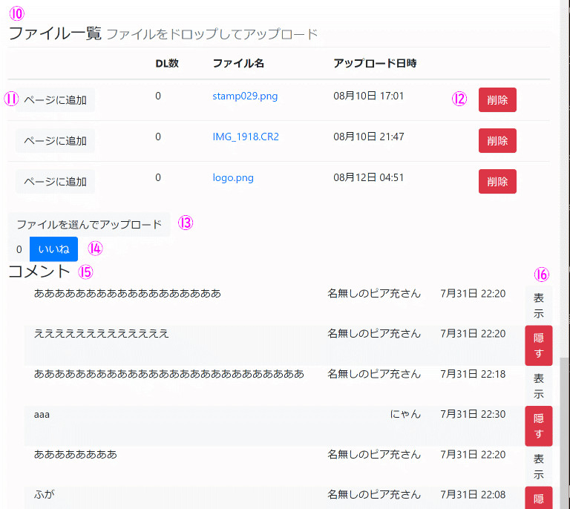
Task: Open the logo.png file link
Action: [233, 177]
